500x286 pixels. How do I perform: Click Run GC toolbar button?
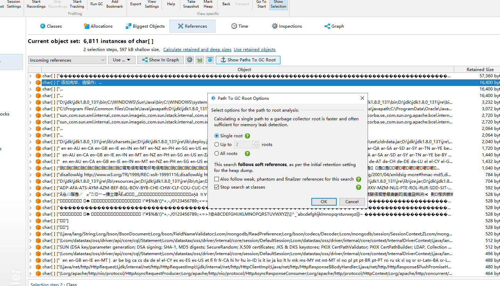tap(97, 4)
